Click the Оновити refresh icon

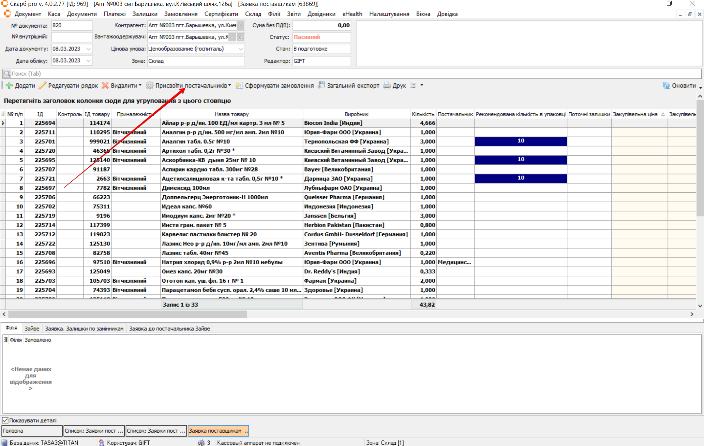[666, 86]
